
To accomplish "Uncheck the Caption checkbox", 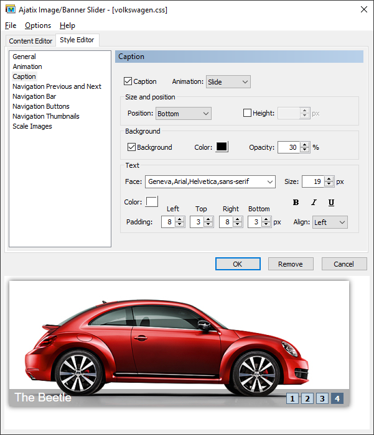I will (x=128, y=81).
